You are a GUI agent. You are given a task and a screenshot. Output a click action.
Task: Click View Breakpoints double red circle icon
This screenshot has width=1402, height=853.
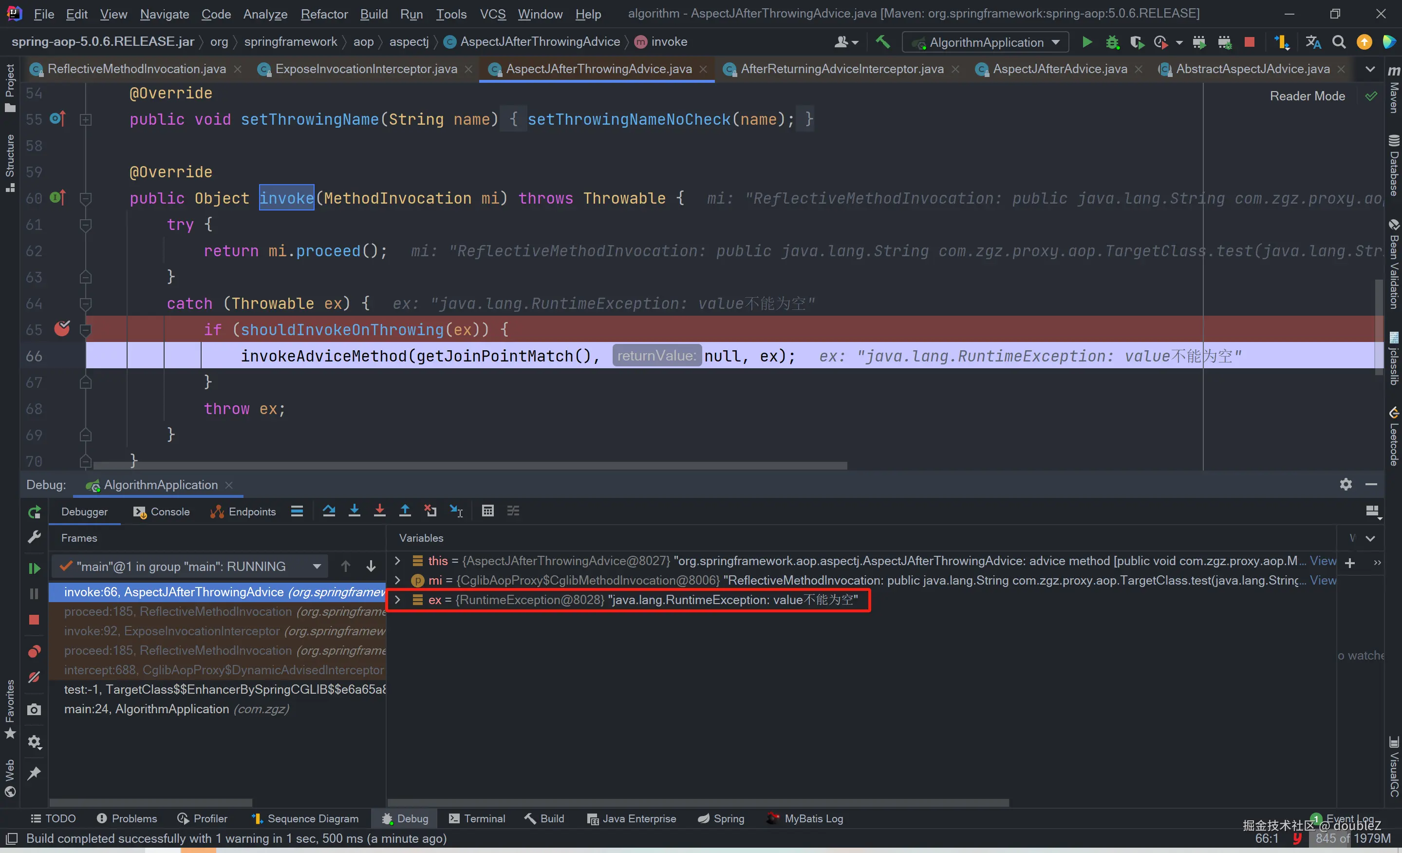(34, 651)
